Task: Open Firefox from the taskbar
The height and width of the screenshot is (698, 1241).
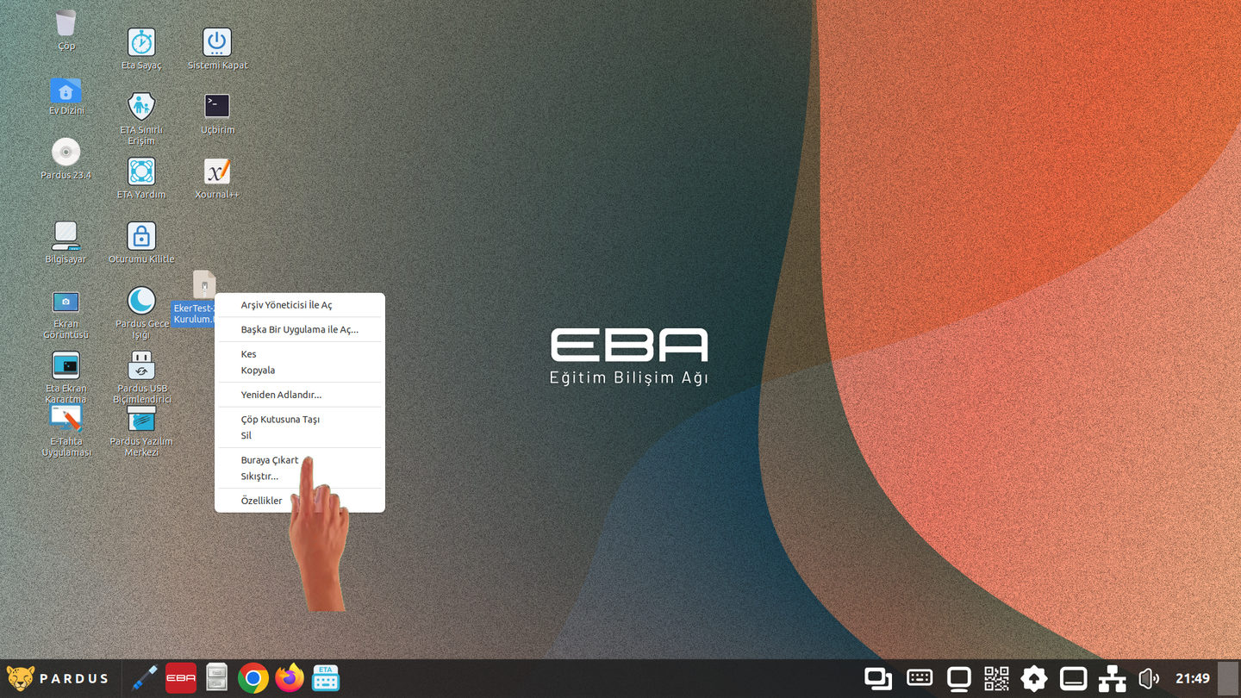Action: tap(290, 678)
